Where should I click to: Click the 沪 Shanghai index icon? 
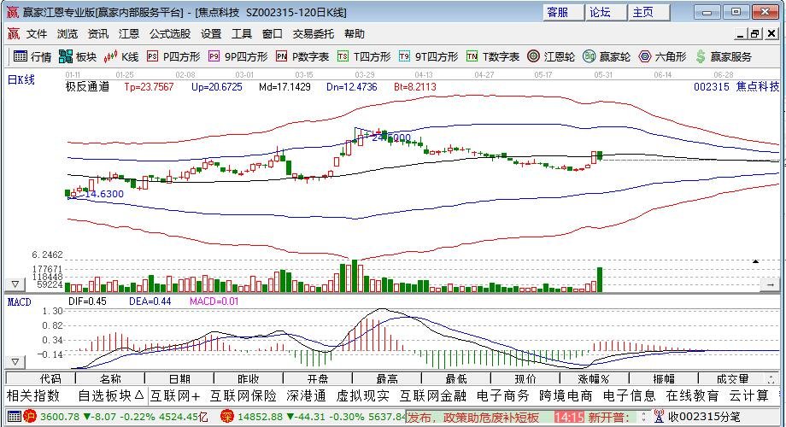[x=30, y=417]
